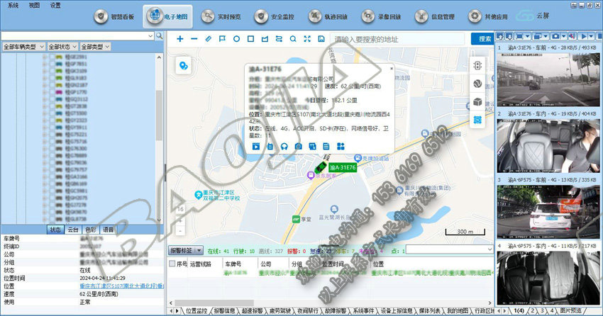
Task: Click the 云台 panel button
Action: pyautogui.click(x=73, y=230)
